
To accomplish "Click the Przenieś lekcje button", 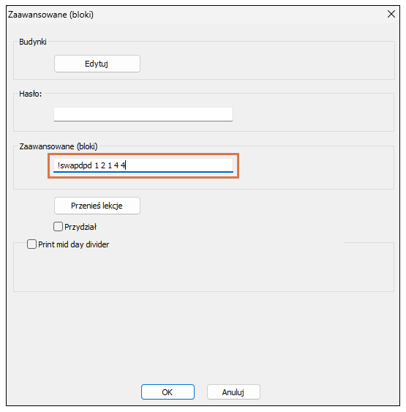I will click(97, 206).
